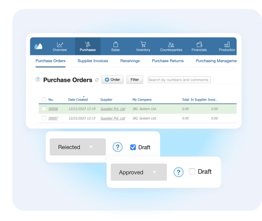Viewport: 262px width, 221px height.
Task: Click the cloud logo icon in navbar
Action: tap(38, 46)
